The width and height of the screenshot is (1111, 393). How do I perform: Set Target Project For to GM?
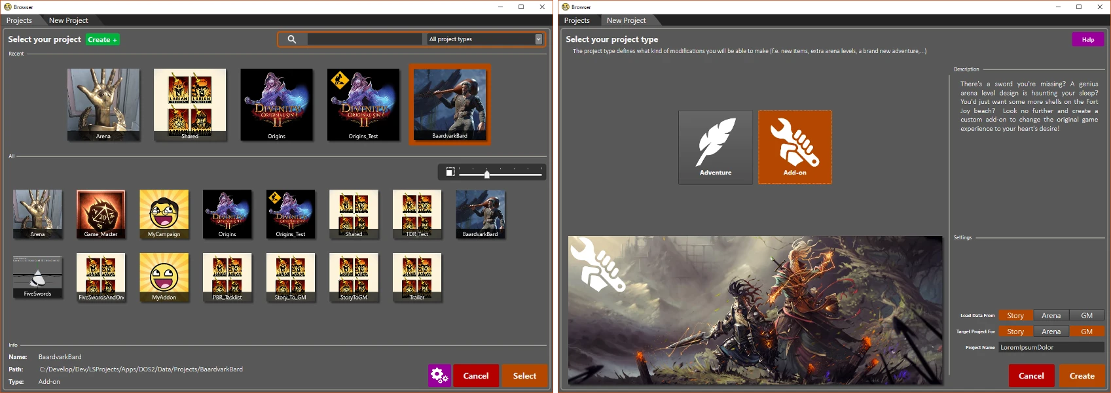(x=1087, y=331)
